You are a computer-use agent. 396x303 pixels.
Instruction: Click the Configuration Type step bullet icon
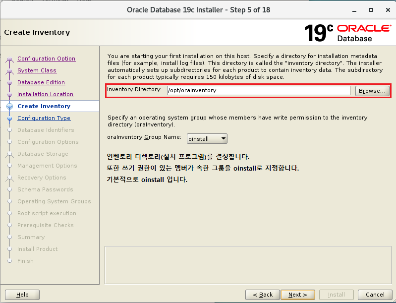9,118
